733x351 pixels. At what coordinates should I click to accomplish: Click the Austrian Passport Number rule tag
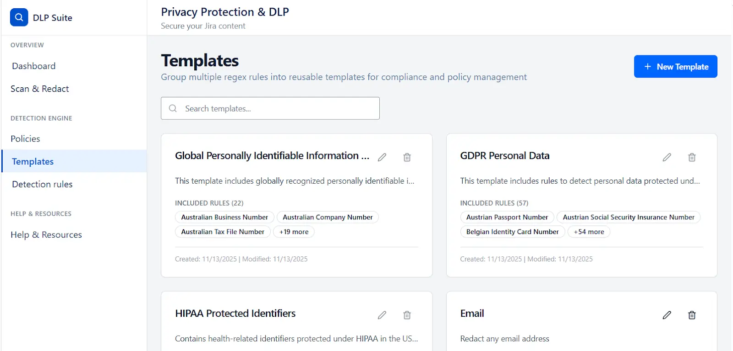tap(507, 217)
